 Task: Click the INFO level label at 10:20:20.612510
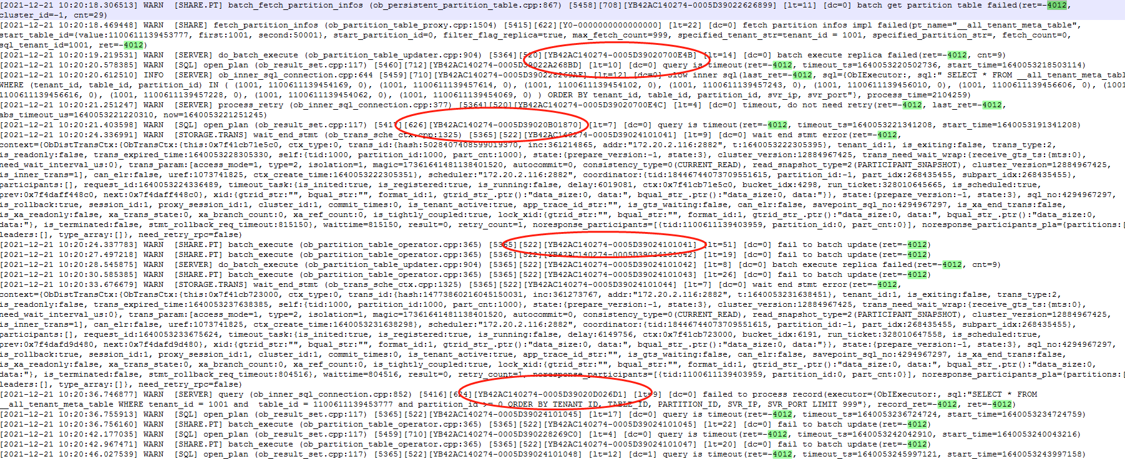tap(153, 75)
